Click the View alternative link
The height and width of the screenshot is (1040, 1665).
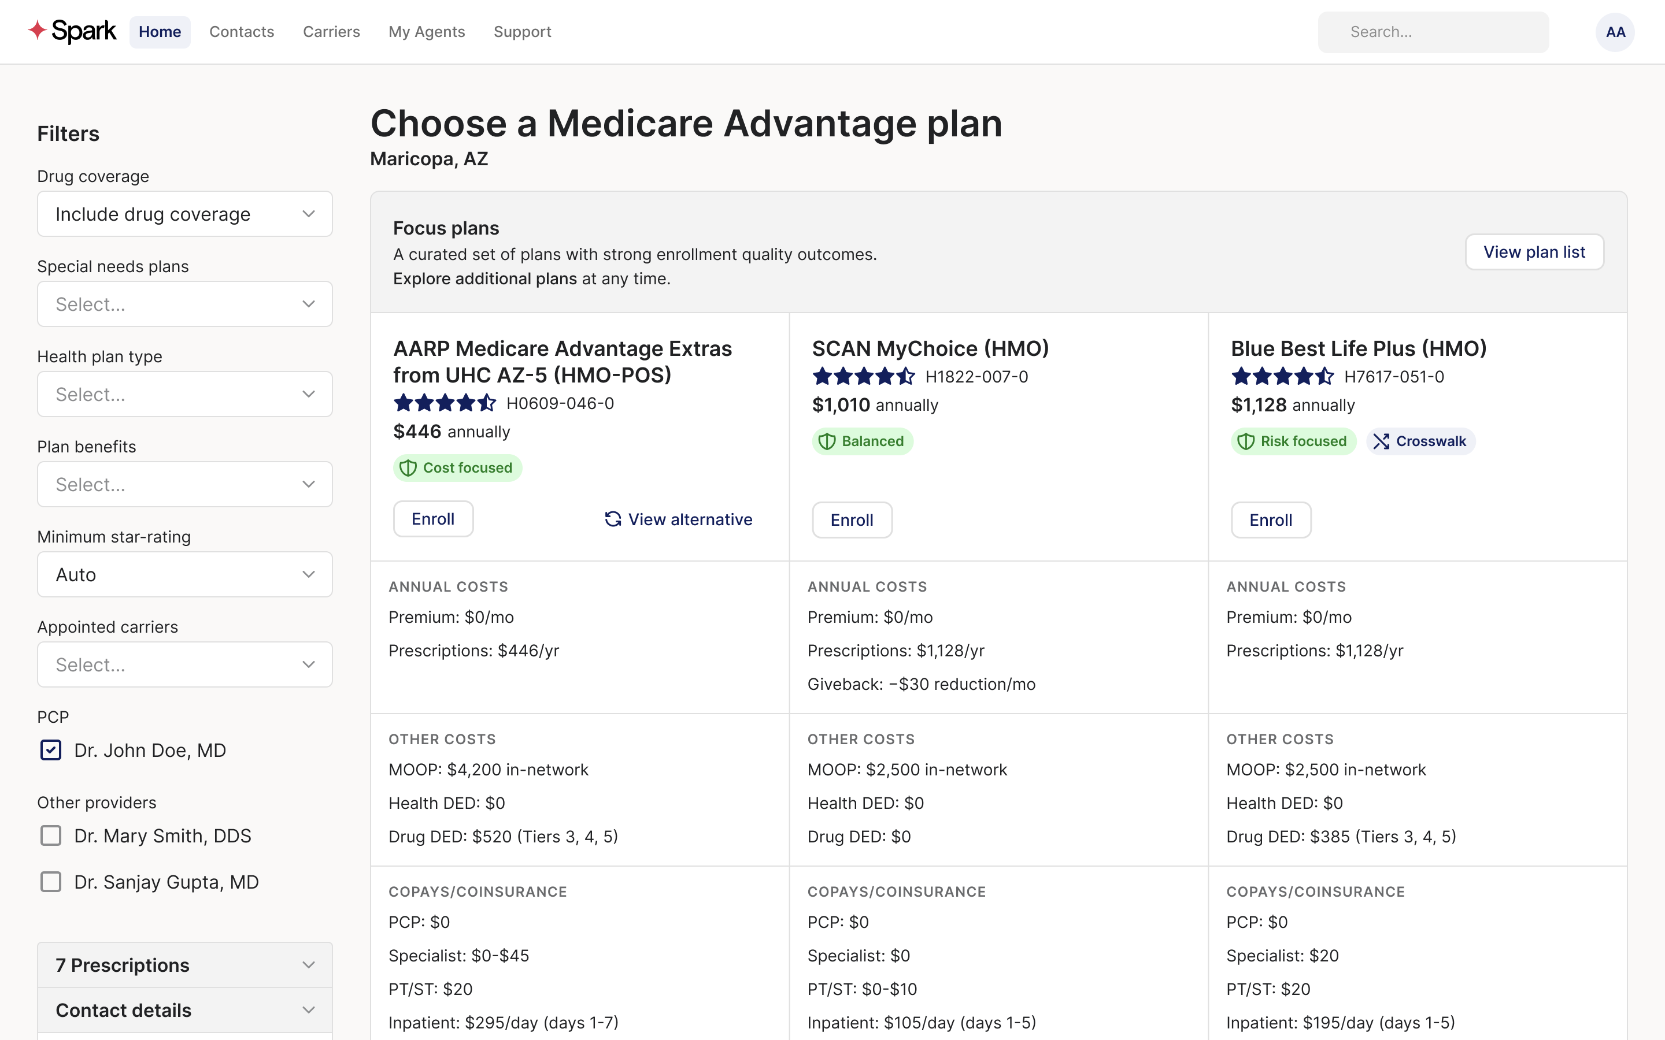tap(678, 519)
